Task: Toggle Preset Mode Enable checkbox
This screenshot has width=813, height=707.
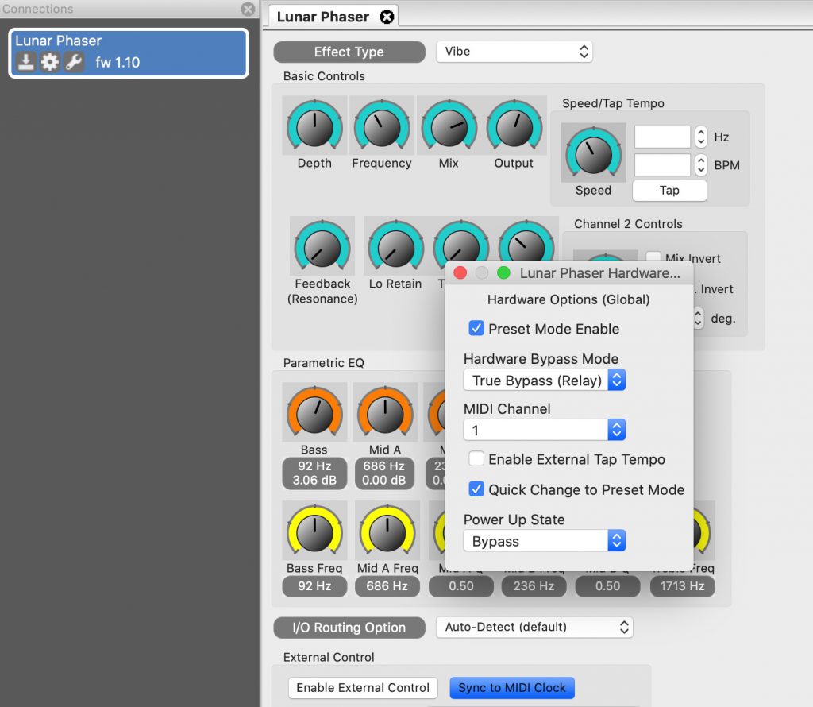Action: 476,328
